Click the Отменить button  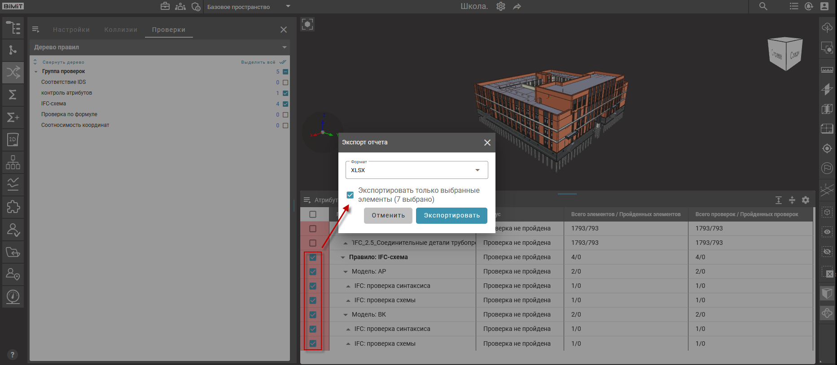[388, 216]
